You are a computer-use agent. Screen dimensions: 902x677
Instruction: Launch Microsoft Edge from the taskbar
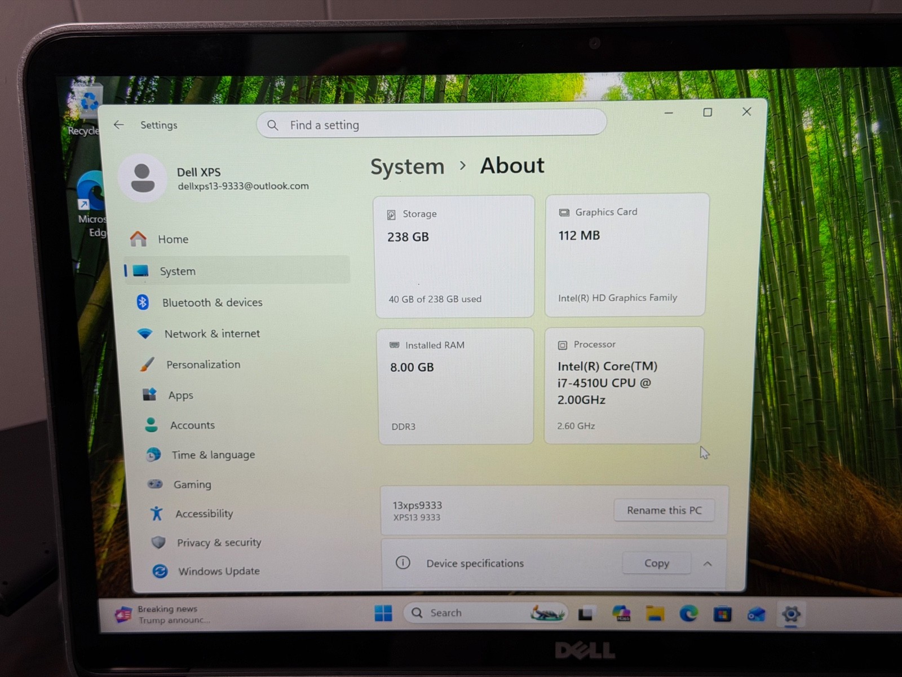(x=688, y=613)
